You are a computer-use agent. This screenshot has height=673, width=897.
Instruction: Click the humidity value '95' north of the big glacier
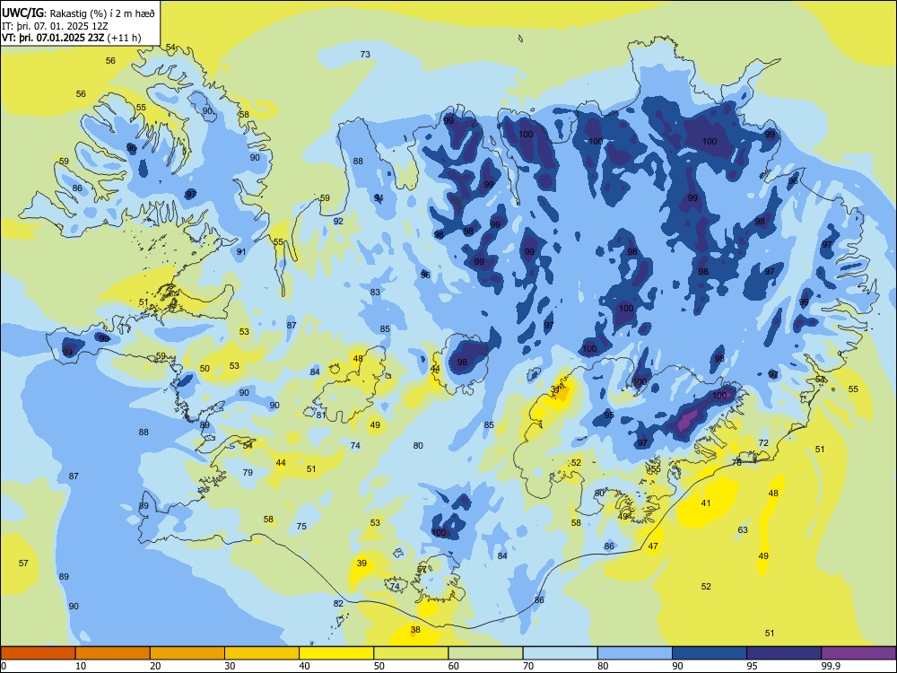[609, 415]
